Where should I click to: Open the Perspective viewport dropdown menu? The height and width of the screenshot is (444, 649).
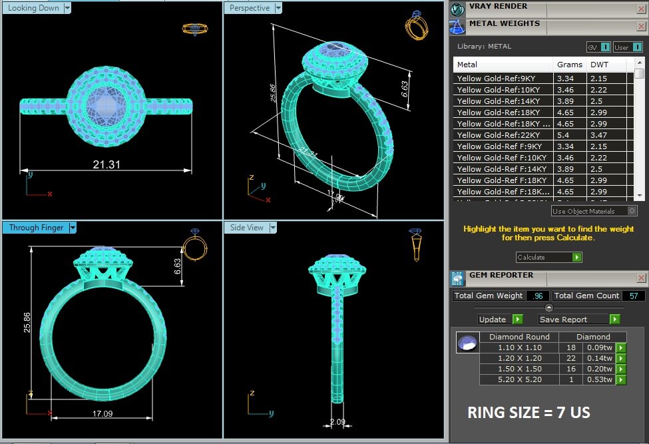click(278, 9)
